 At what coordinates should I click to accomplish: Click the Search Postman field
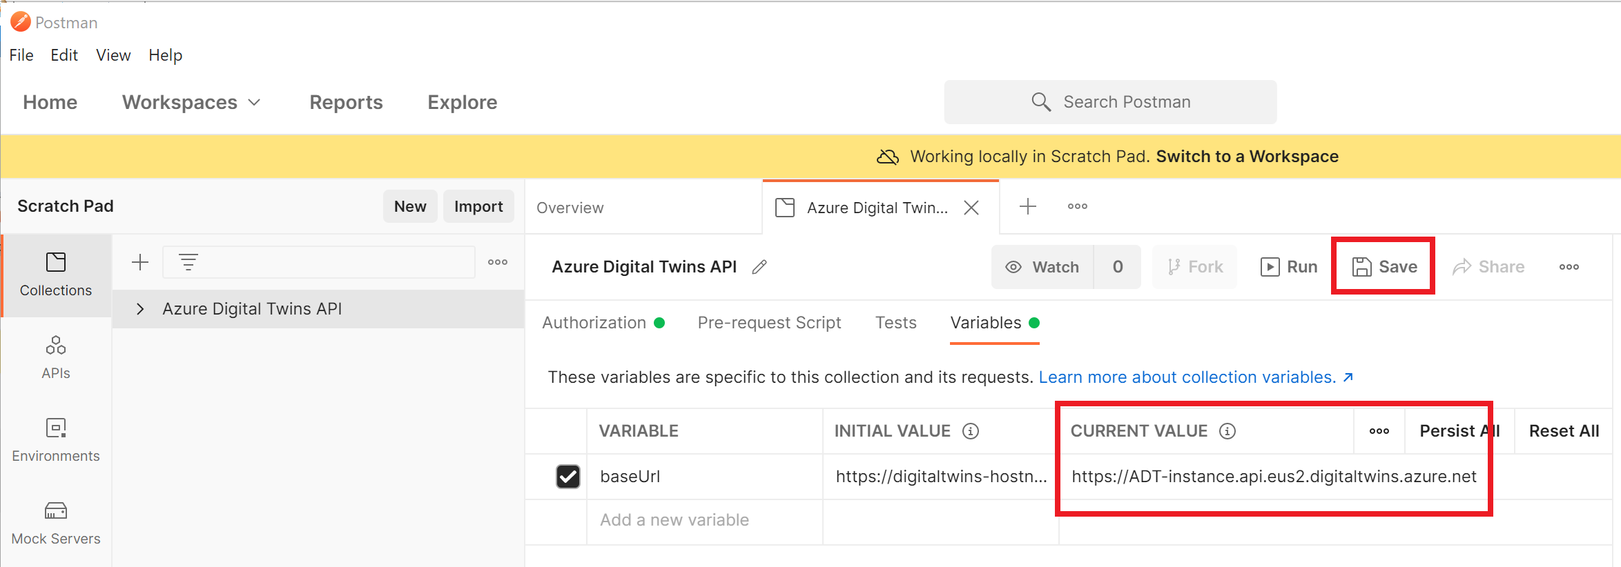(x=1111, y=102)
